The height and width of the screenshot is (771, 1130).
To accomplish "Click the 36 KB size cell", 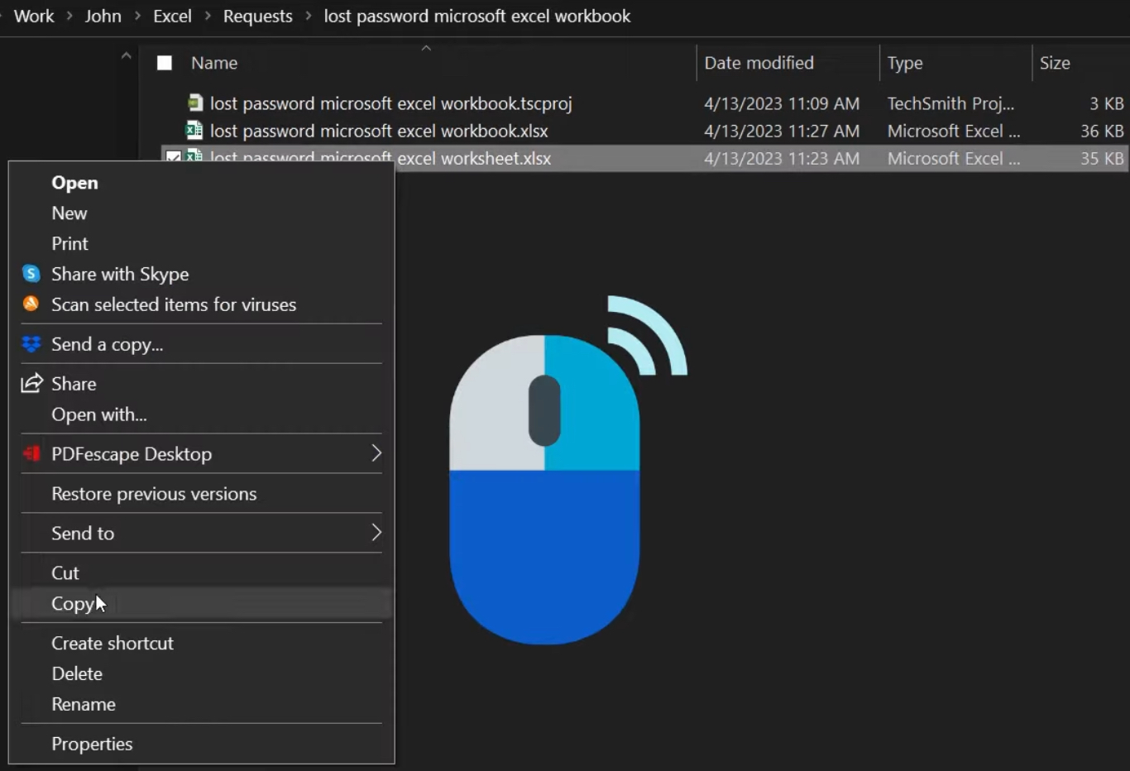I will (1102, 131).
